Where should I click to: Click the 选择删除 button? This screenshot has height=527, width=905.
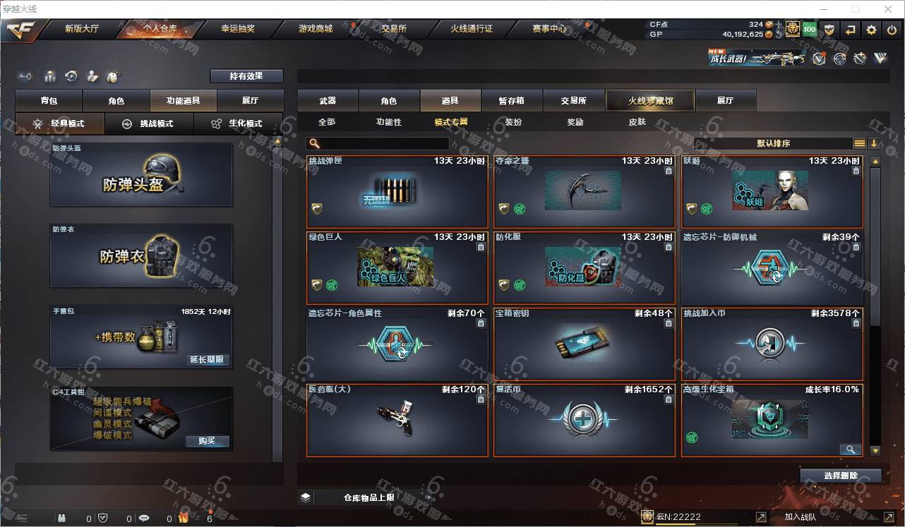841,475
